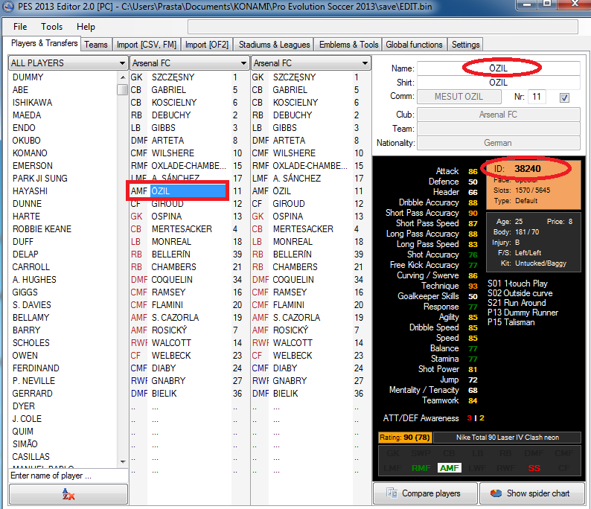The image size is (591, 509).
Task: Click the Nr field showing 11
Action: [x=537, y=97]
